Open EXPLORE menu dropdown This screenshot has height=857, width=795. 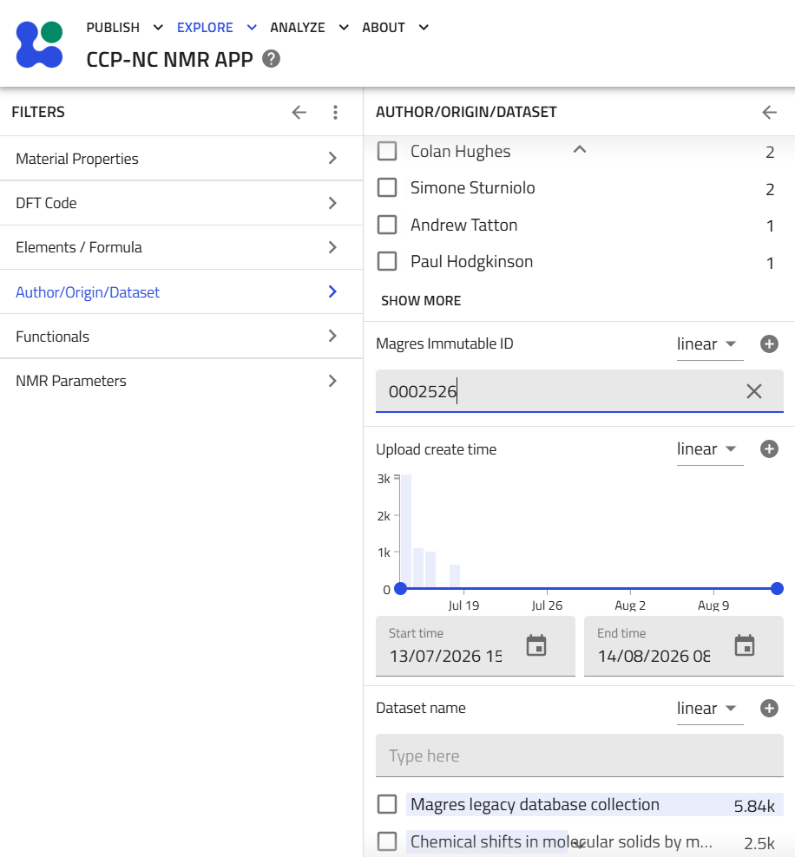(x=216, y=28)
